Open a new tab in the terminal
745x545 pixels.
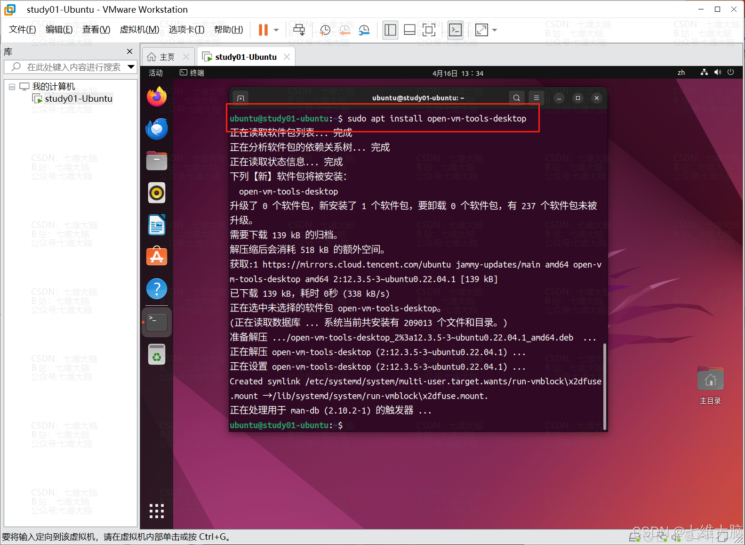(240, 98)
